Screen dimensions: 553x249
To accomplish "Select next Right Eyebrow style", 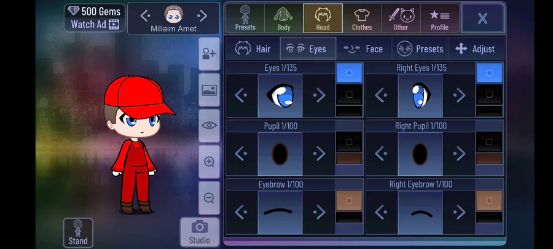I will [459, 212].
